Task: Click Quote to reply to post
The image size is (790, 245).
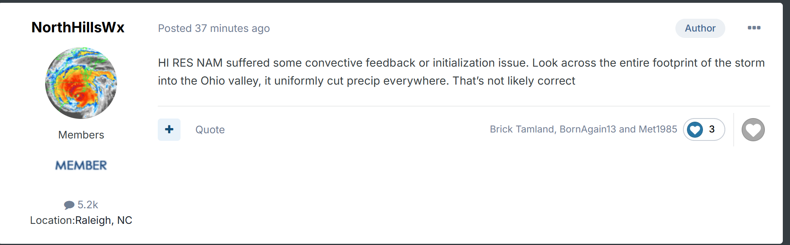Action: [x=210, y=130]
